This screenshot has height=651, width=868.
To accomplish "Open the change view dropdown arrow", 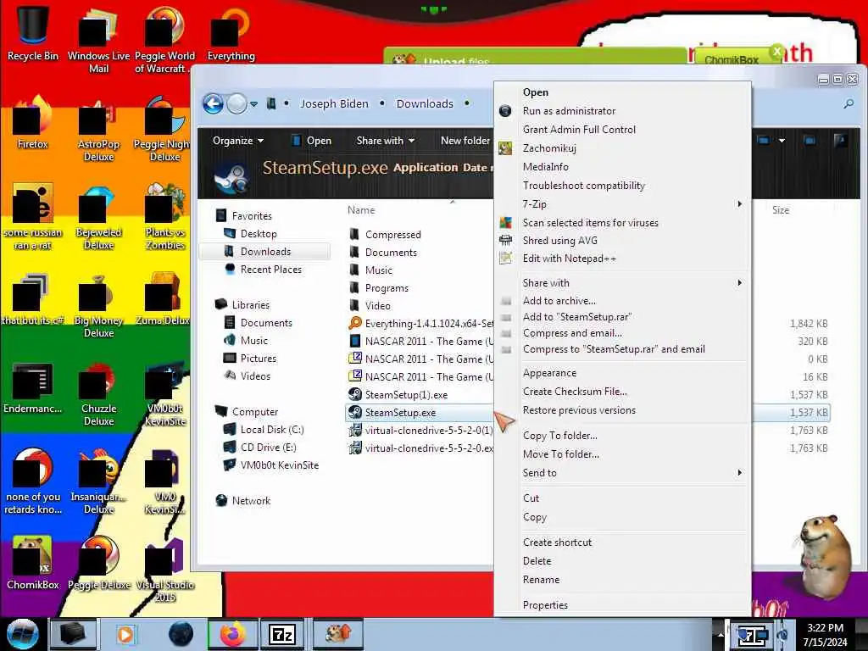I will (782, 141).
